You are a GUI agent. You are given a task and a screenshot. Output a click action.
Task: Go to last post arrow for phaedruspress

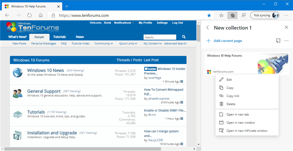tap(182, 102)
